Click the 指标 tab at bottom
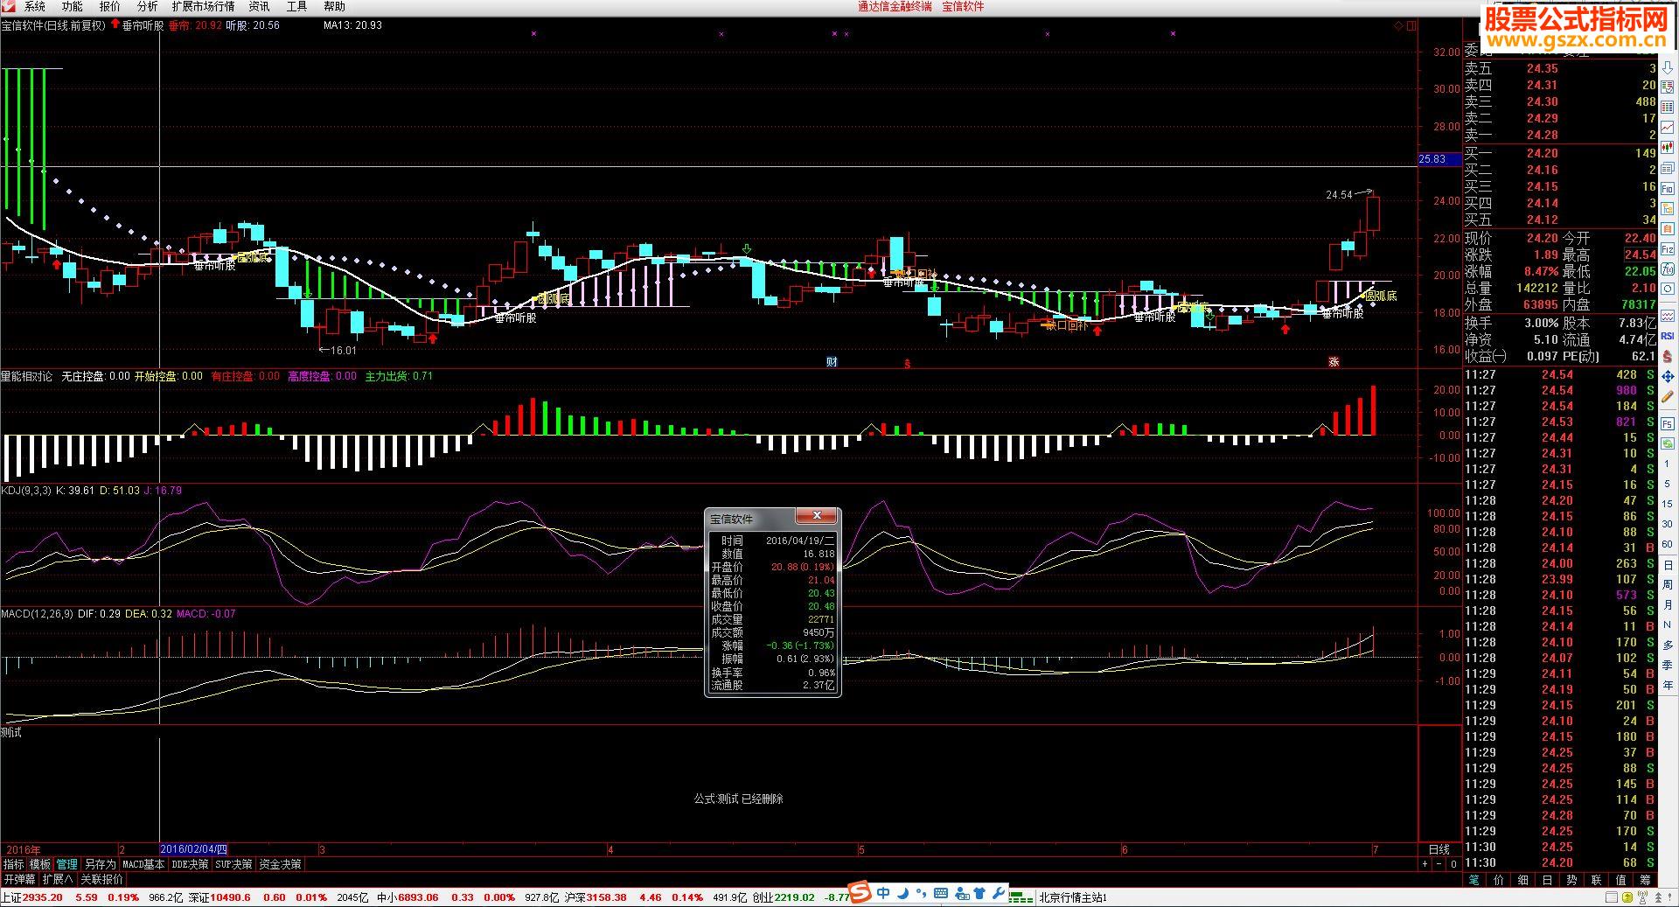1679x907 pixels. click(14, 864)
